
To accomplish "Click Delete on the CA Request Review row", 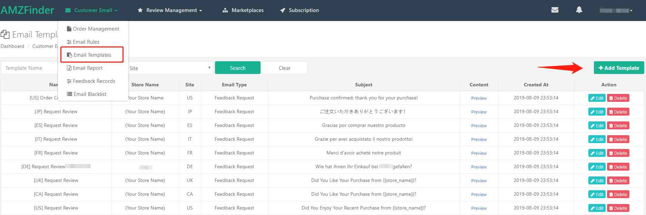I will [x=618, y=194].
